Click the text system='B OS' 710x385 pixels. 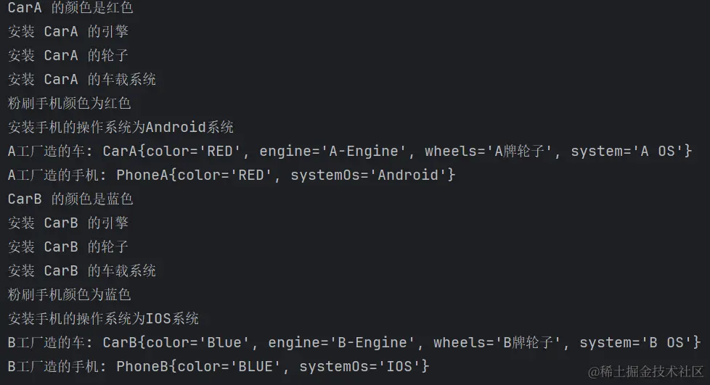636,342
